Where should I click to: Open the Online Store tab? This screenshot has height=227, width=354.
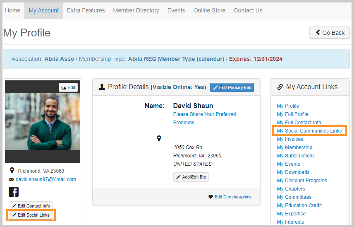(210, 11)
